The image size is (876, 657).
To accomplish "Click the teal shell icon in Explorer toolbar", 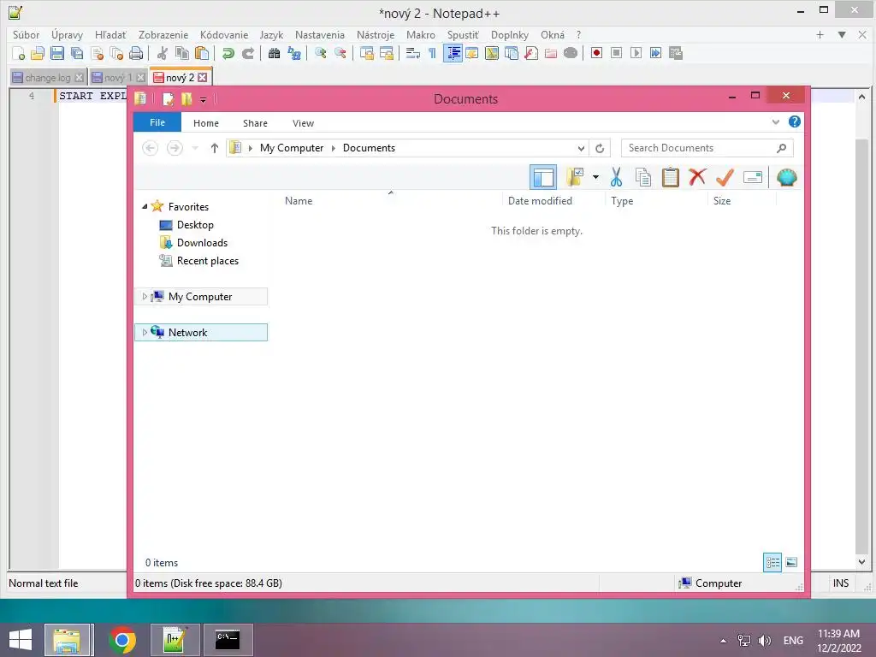I will pos(787,178).
